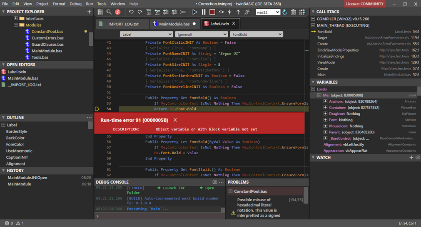This screenshot has height=227, width=421.
Task: Open Tools.bas in Project Explorer
Action: [40, 57]
